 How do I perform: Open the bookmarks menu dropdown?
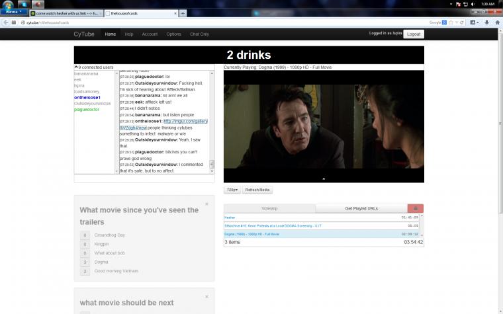click(474, 22)
